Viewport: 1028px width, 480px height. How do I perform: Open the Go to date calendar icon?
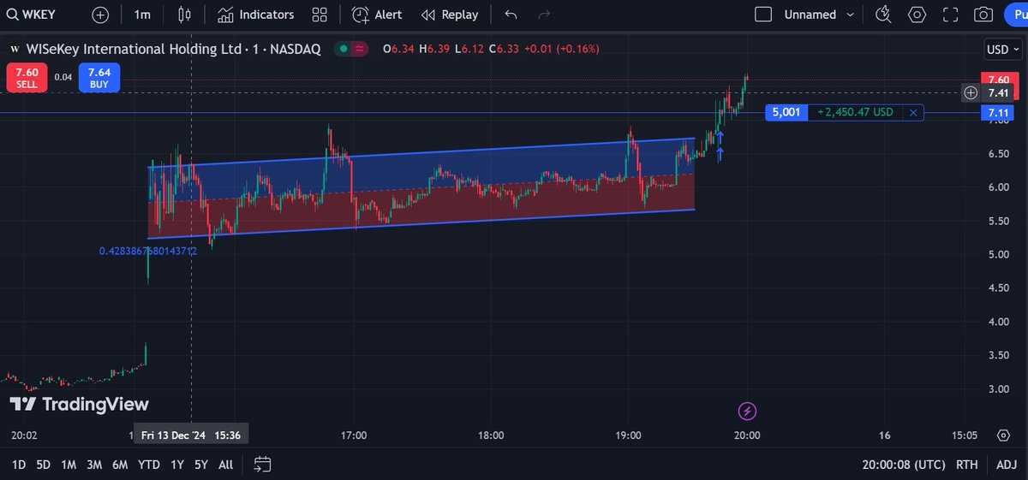tap(262, 465)
